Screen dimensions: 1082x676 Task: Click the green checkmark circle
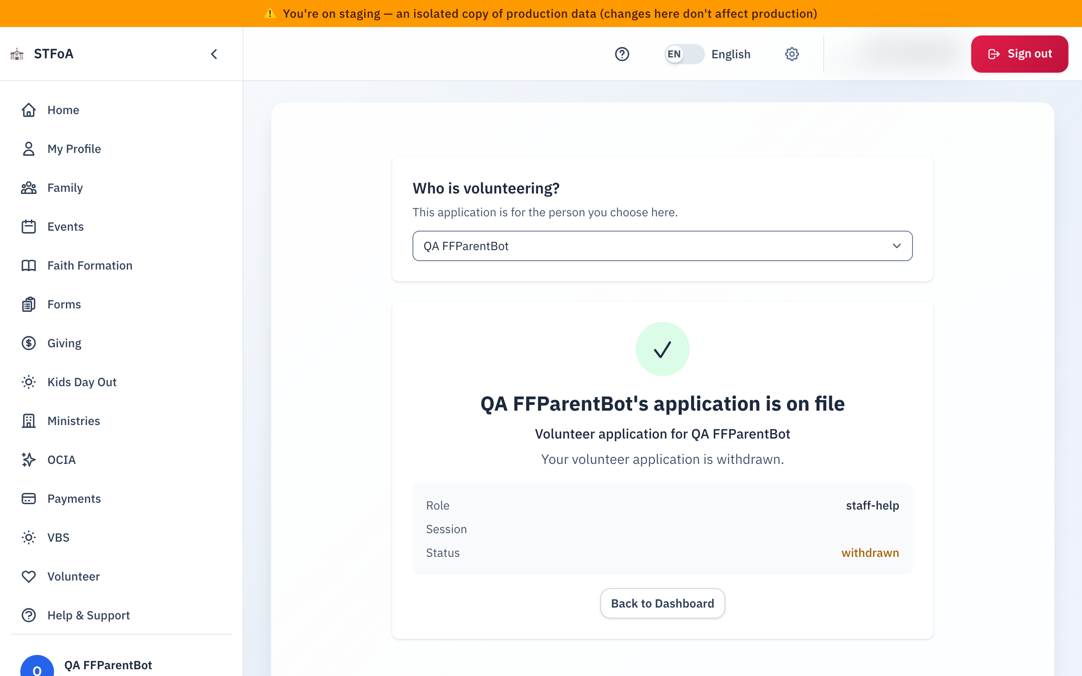click(x=662, y=349)
